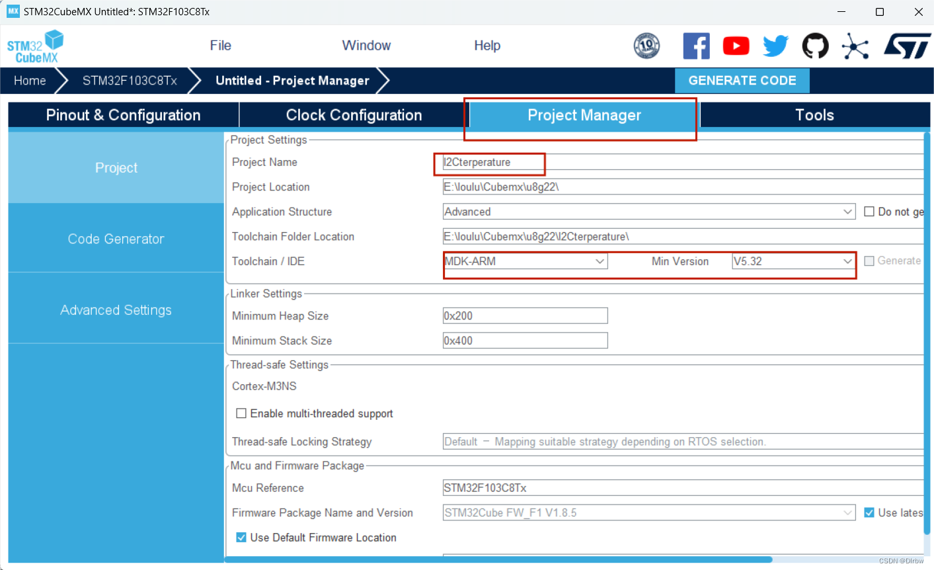Click the Linker Settings group label
The width and height of the screenshot is (934, 570).
tap(266, 294)
